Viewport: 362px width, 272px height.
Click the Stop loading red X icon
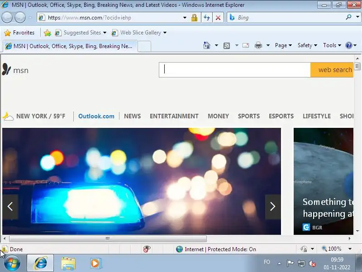[x=218, y=18]
